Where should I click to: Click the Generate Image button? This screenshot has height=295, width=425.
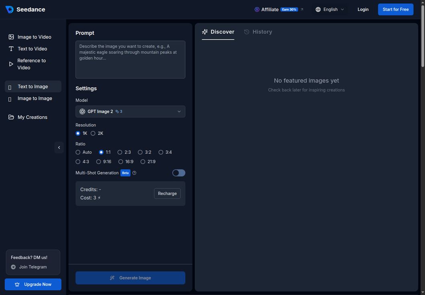click(x=130, y=278)
